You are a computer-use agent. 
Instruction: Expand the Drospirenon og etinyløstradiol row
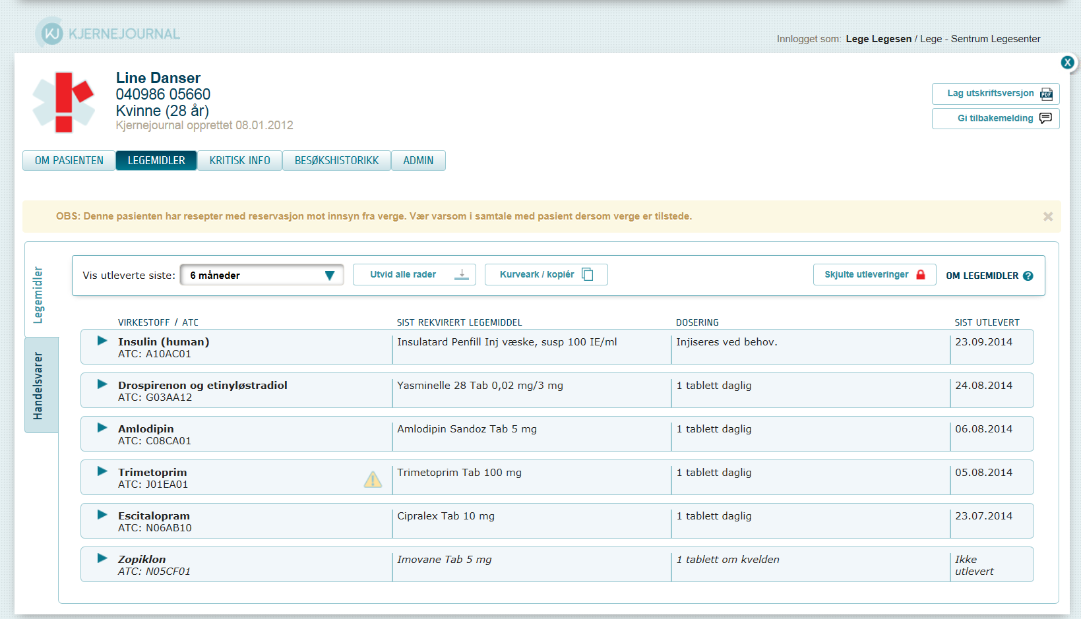102,384
